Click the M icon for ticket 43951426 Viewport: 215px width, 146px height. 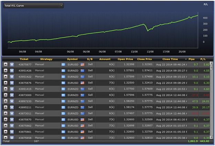(12, 70)
